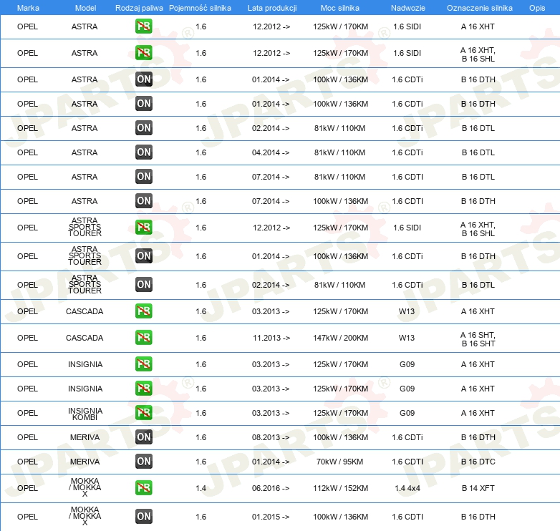Click the MERIVA model cell dated 08.2013
The width and height of the screenshot is (560, 531).
85,437
